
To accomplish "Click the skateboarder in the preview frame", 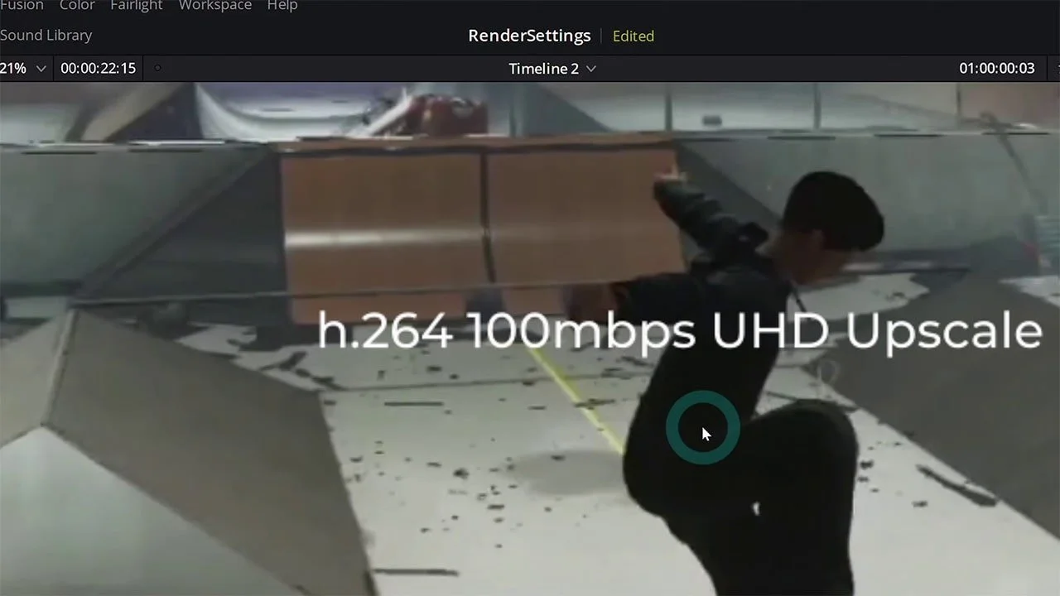I will coord(787,331).
